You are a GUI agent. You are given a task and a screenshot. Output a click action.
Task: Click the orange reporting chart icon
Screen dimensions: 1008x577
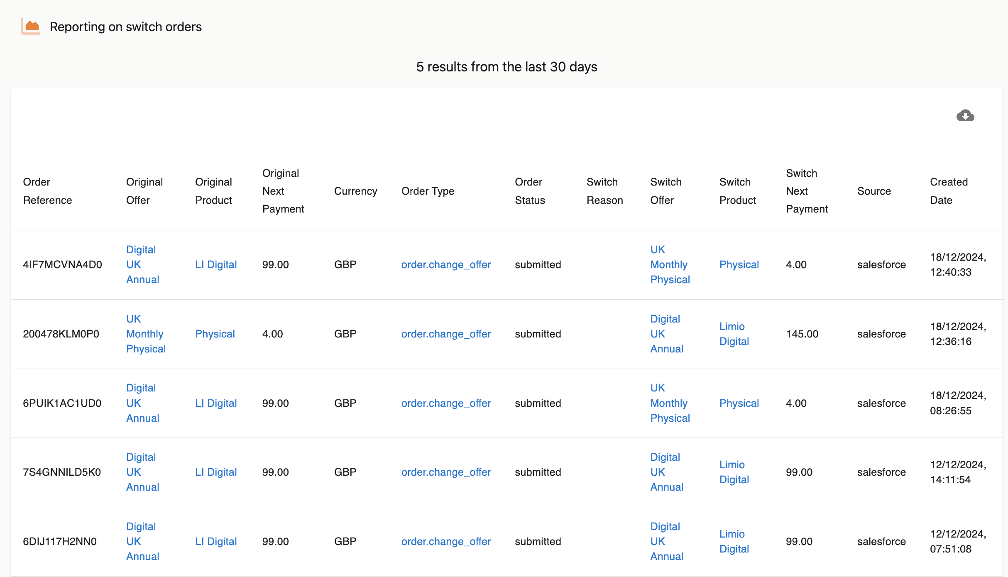[x=31, y=27]
